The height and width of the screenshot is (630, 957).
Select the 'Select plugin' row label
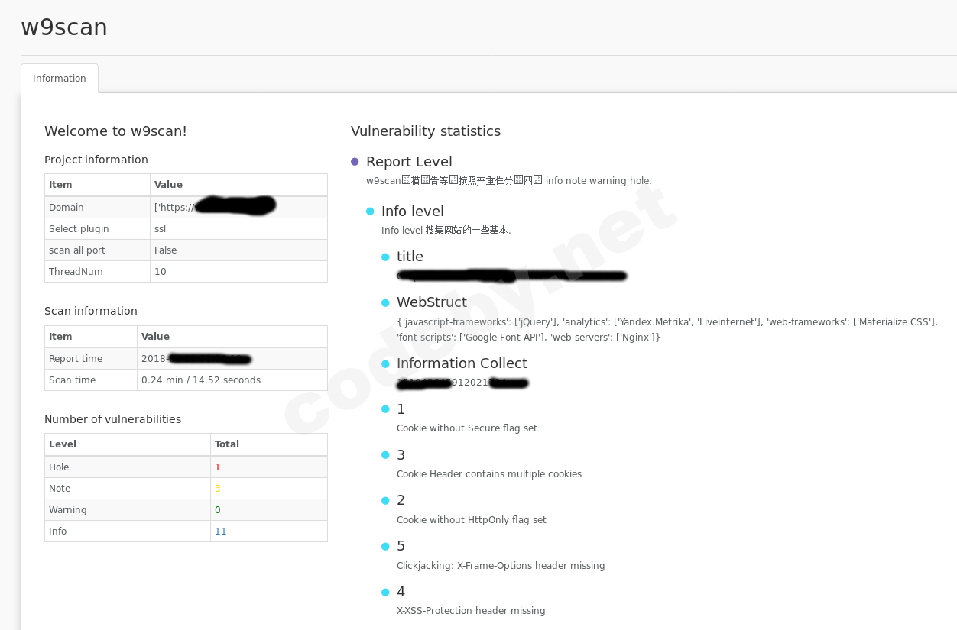(79, 229)
